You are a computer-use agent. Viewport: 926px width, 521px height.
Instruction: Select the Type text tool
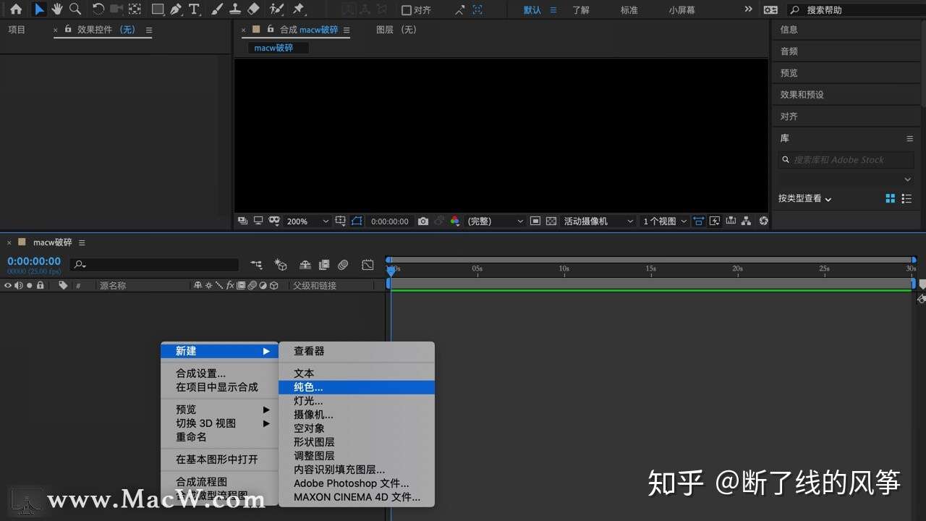pos(194,9)
